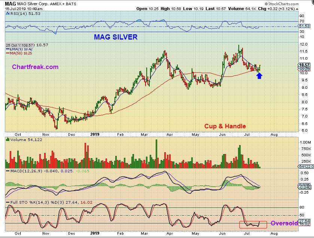This screenshot has height=238, width=314.
Task: Click the 'Volume 54,122' panel legend
Action: [26, 140]
